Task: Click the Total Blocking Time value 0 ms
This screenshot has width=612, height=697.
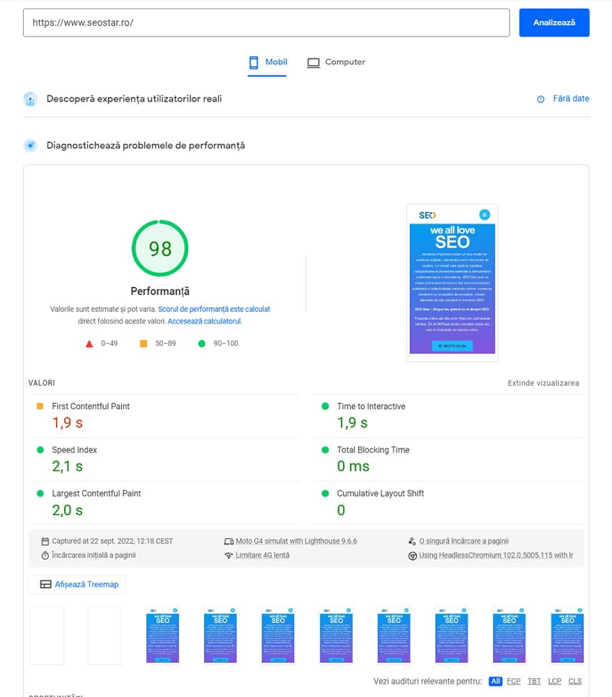Action: coord(353,466)
